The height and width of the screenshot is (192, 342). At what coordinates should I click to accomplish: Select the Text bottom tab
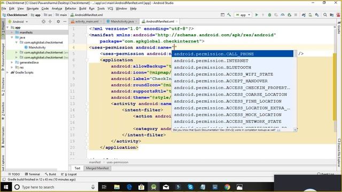point(77,168)
